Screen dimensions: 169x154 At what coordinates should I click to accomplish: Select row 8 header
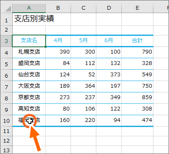pyautogui.click(x=6, y=98)
